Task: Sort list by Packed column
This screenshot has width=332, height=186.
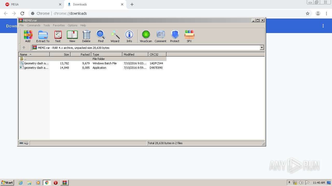Action: pyautogui.click(x=81, y=55)
